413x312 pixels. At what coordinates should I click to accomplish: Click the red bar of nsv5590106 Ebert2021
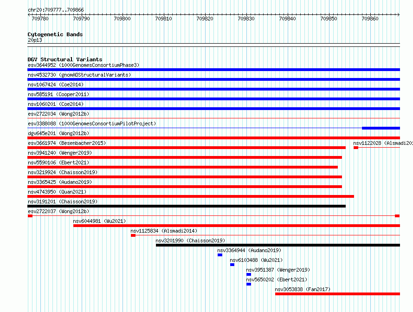point(182,167)
